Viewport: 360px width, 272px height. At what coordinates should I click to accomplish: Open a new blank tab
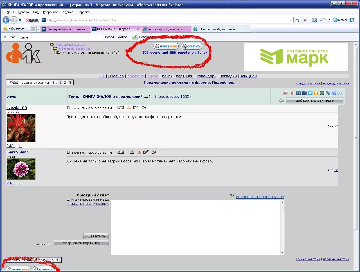246,29
